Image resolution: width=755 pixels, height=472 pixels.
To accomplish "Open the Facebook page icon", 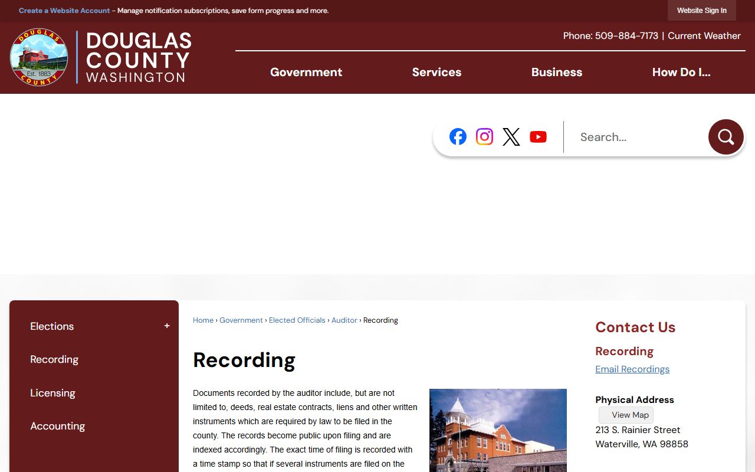I will coord(458,137).
